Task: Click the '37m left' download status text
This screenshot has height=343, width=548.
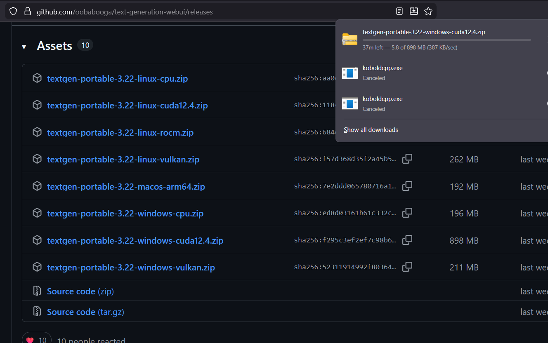Action: coord(410,48)
